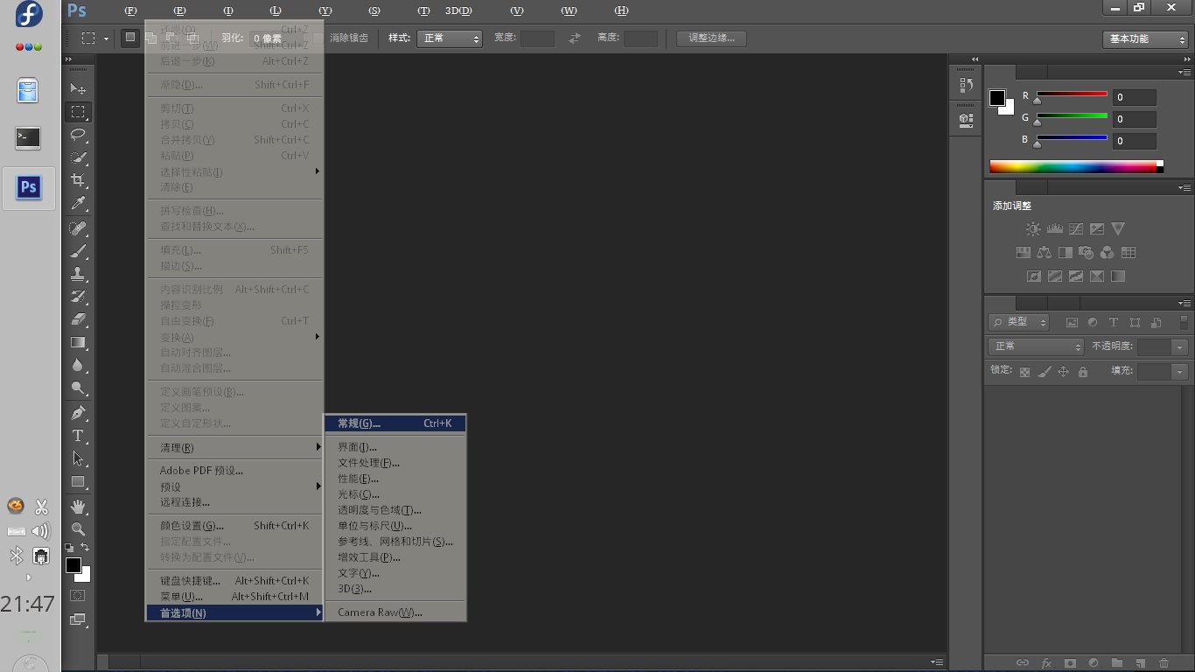Change screen mode from toolbox
This screenshot has height=672, width=1195.
[x=78, y=619]
